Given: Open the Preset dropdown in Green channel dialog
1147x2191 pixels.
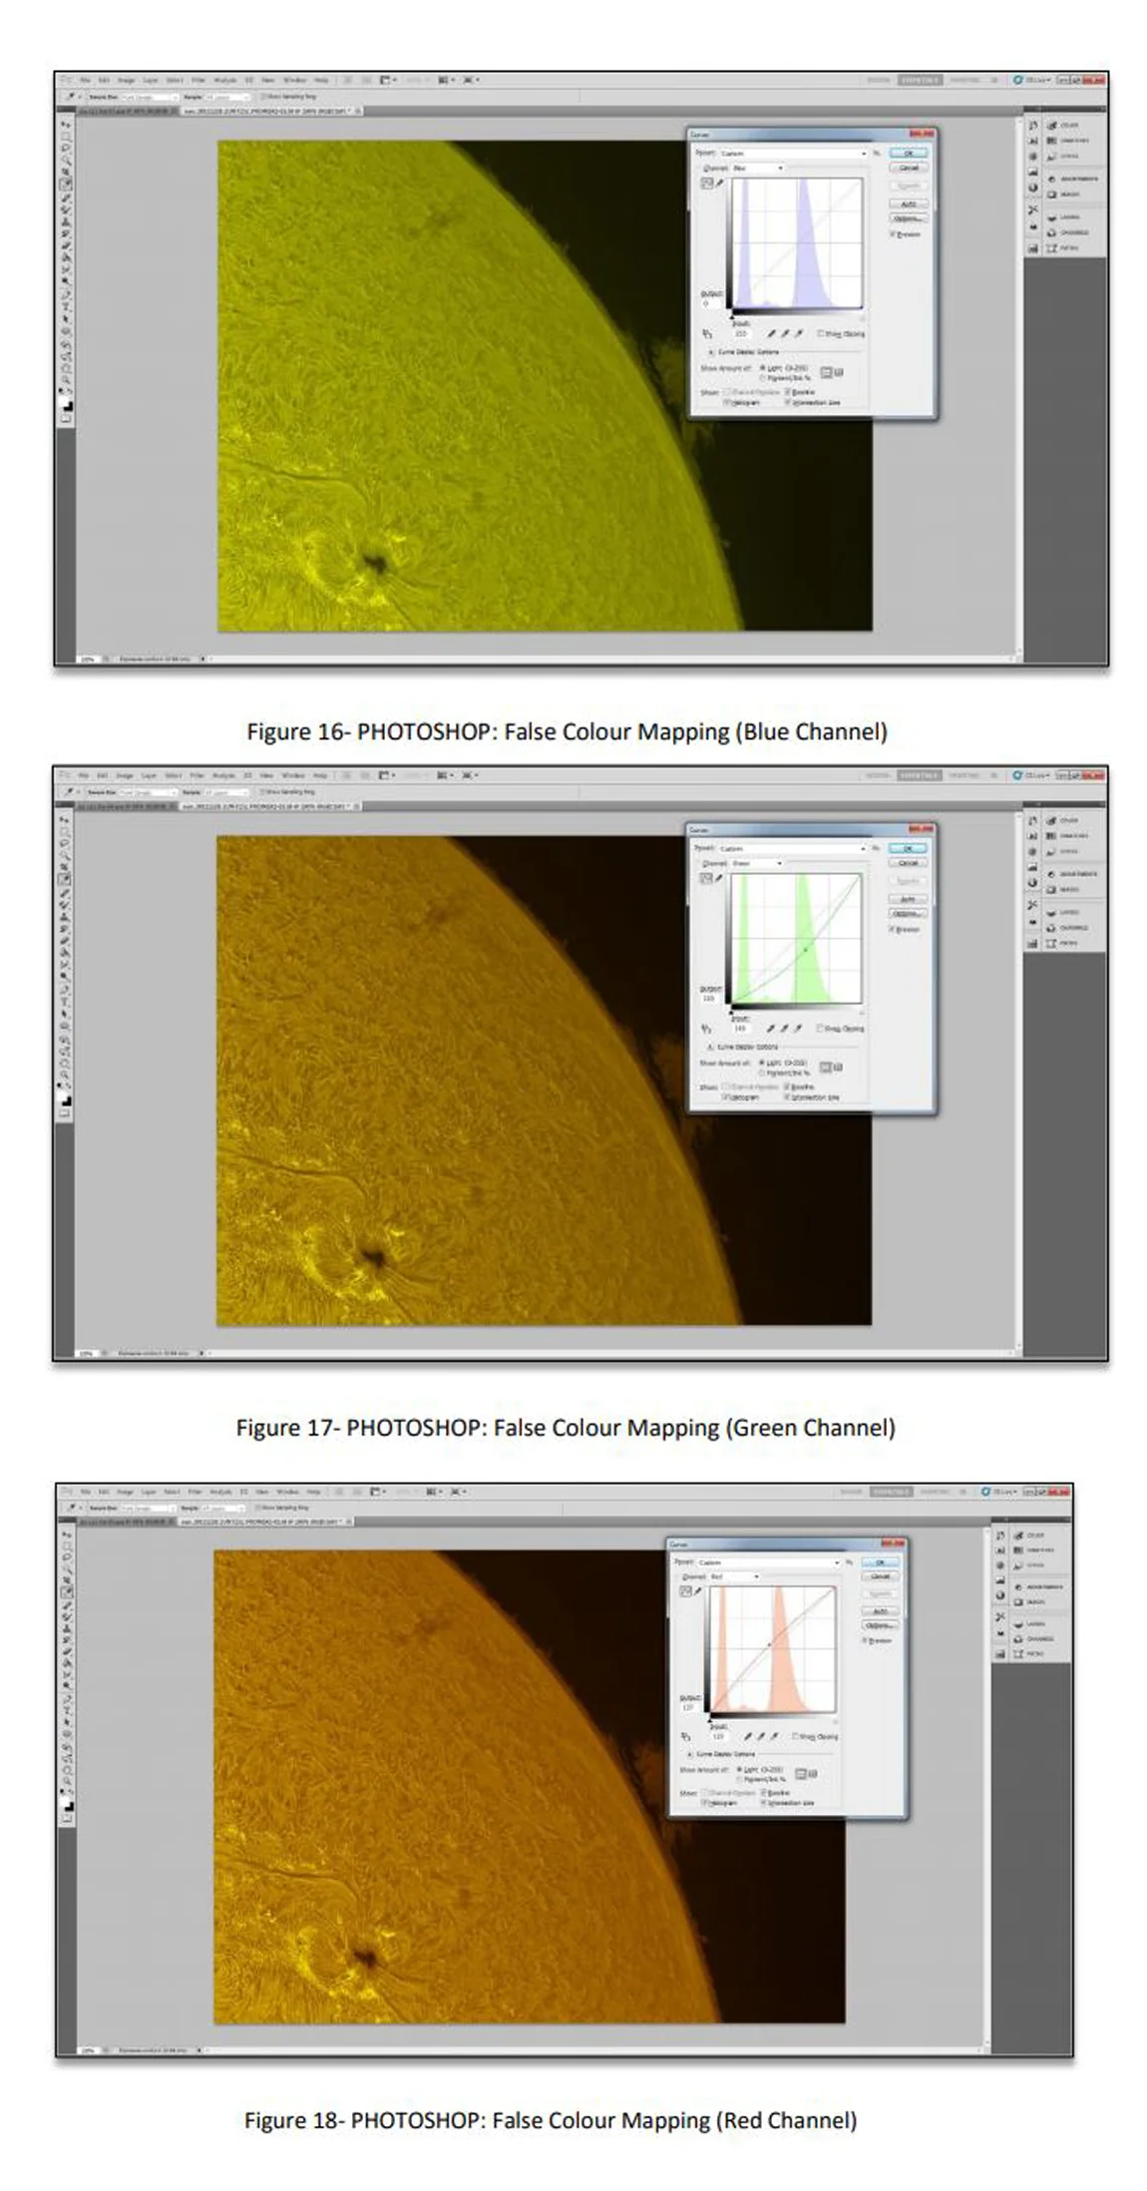Looking at the screenshot, I should tap(793, 849).
